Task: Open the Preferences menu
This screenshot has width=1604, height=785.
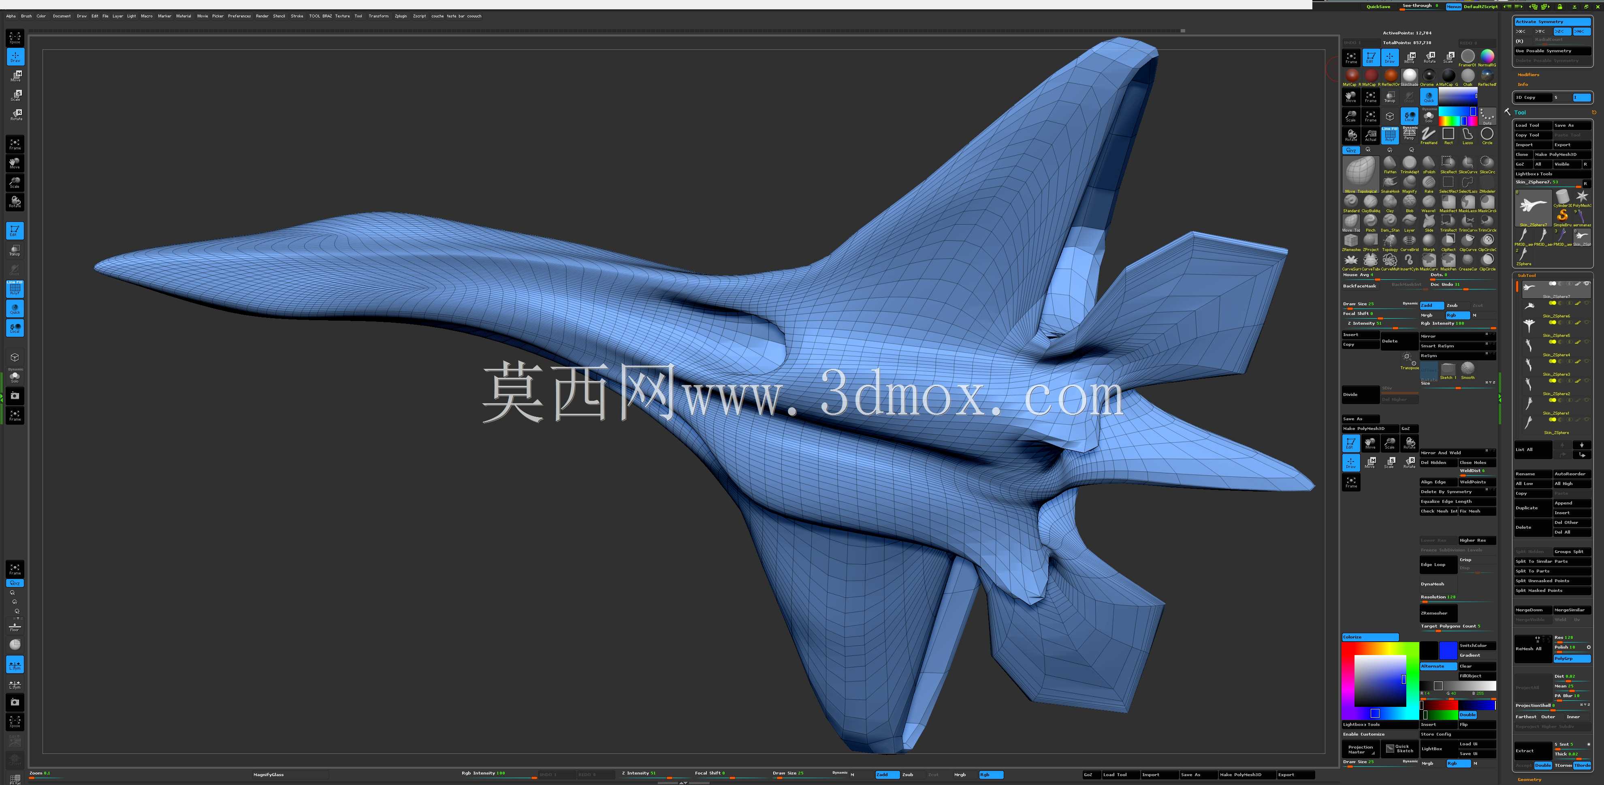Action: 239,16
